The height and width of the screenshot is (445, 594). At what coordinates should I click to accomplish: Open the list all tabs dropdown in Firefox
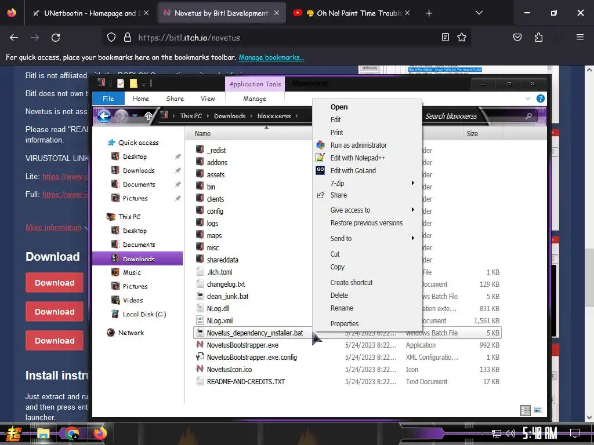coord(479,13)
